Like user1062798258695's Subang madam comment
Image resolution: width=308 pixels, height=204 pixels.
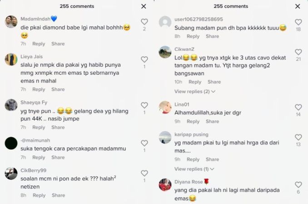point(298,22)
